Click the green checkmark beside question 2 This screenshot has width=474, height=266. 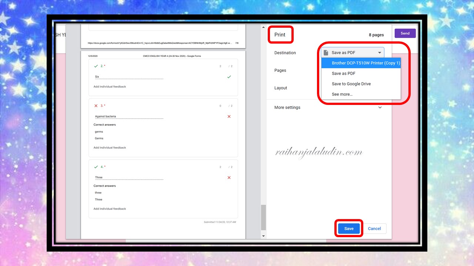pos(96,66)
